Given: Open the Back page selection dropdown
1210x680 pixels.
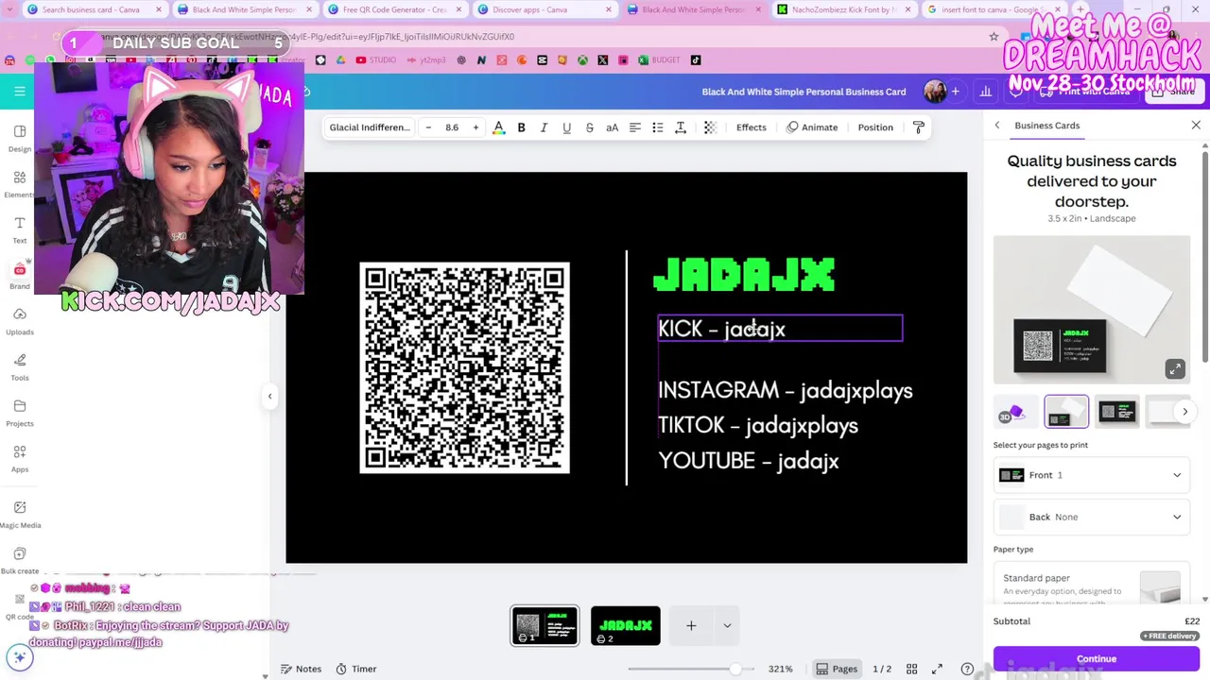Looking at the screenshot, I should [x=1092, y=517].
